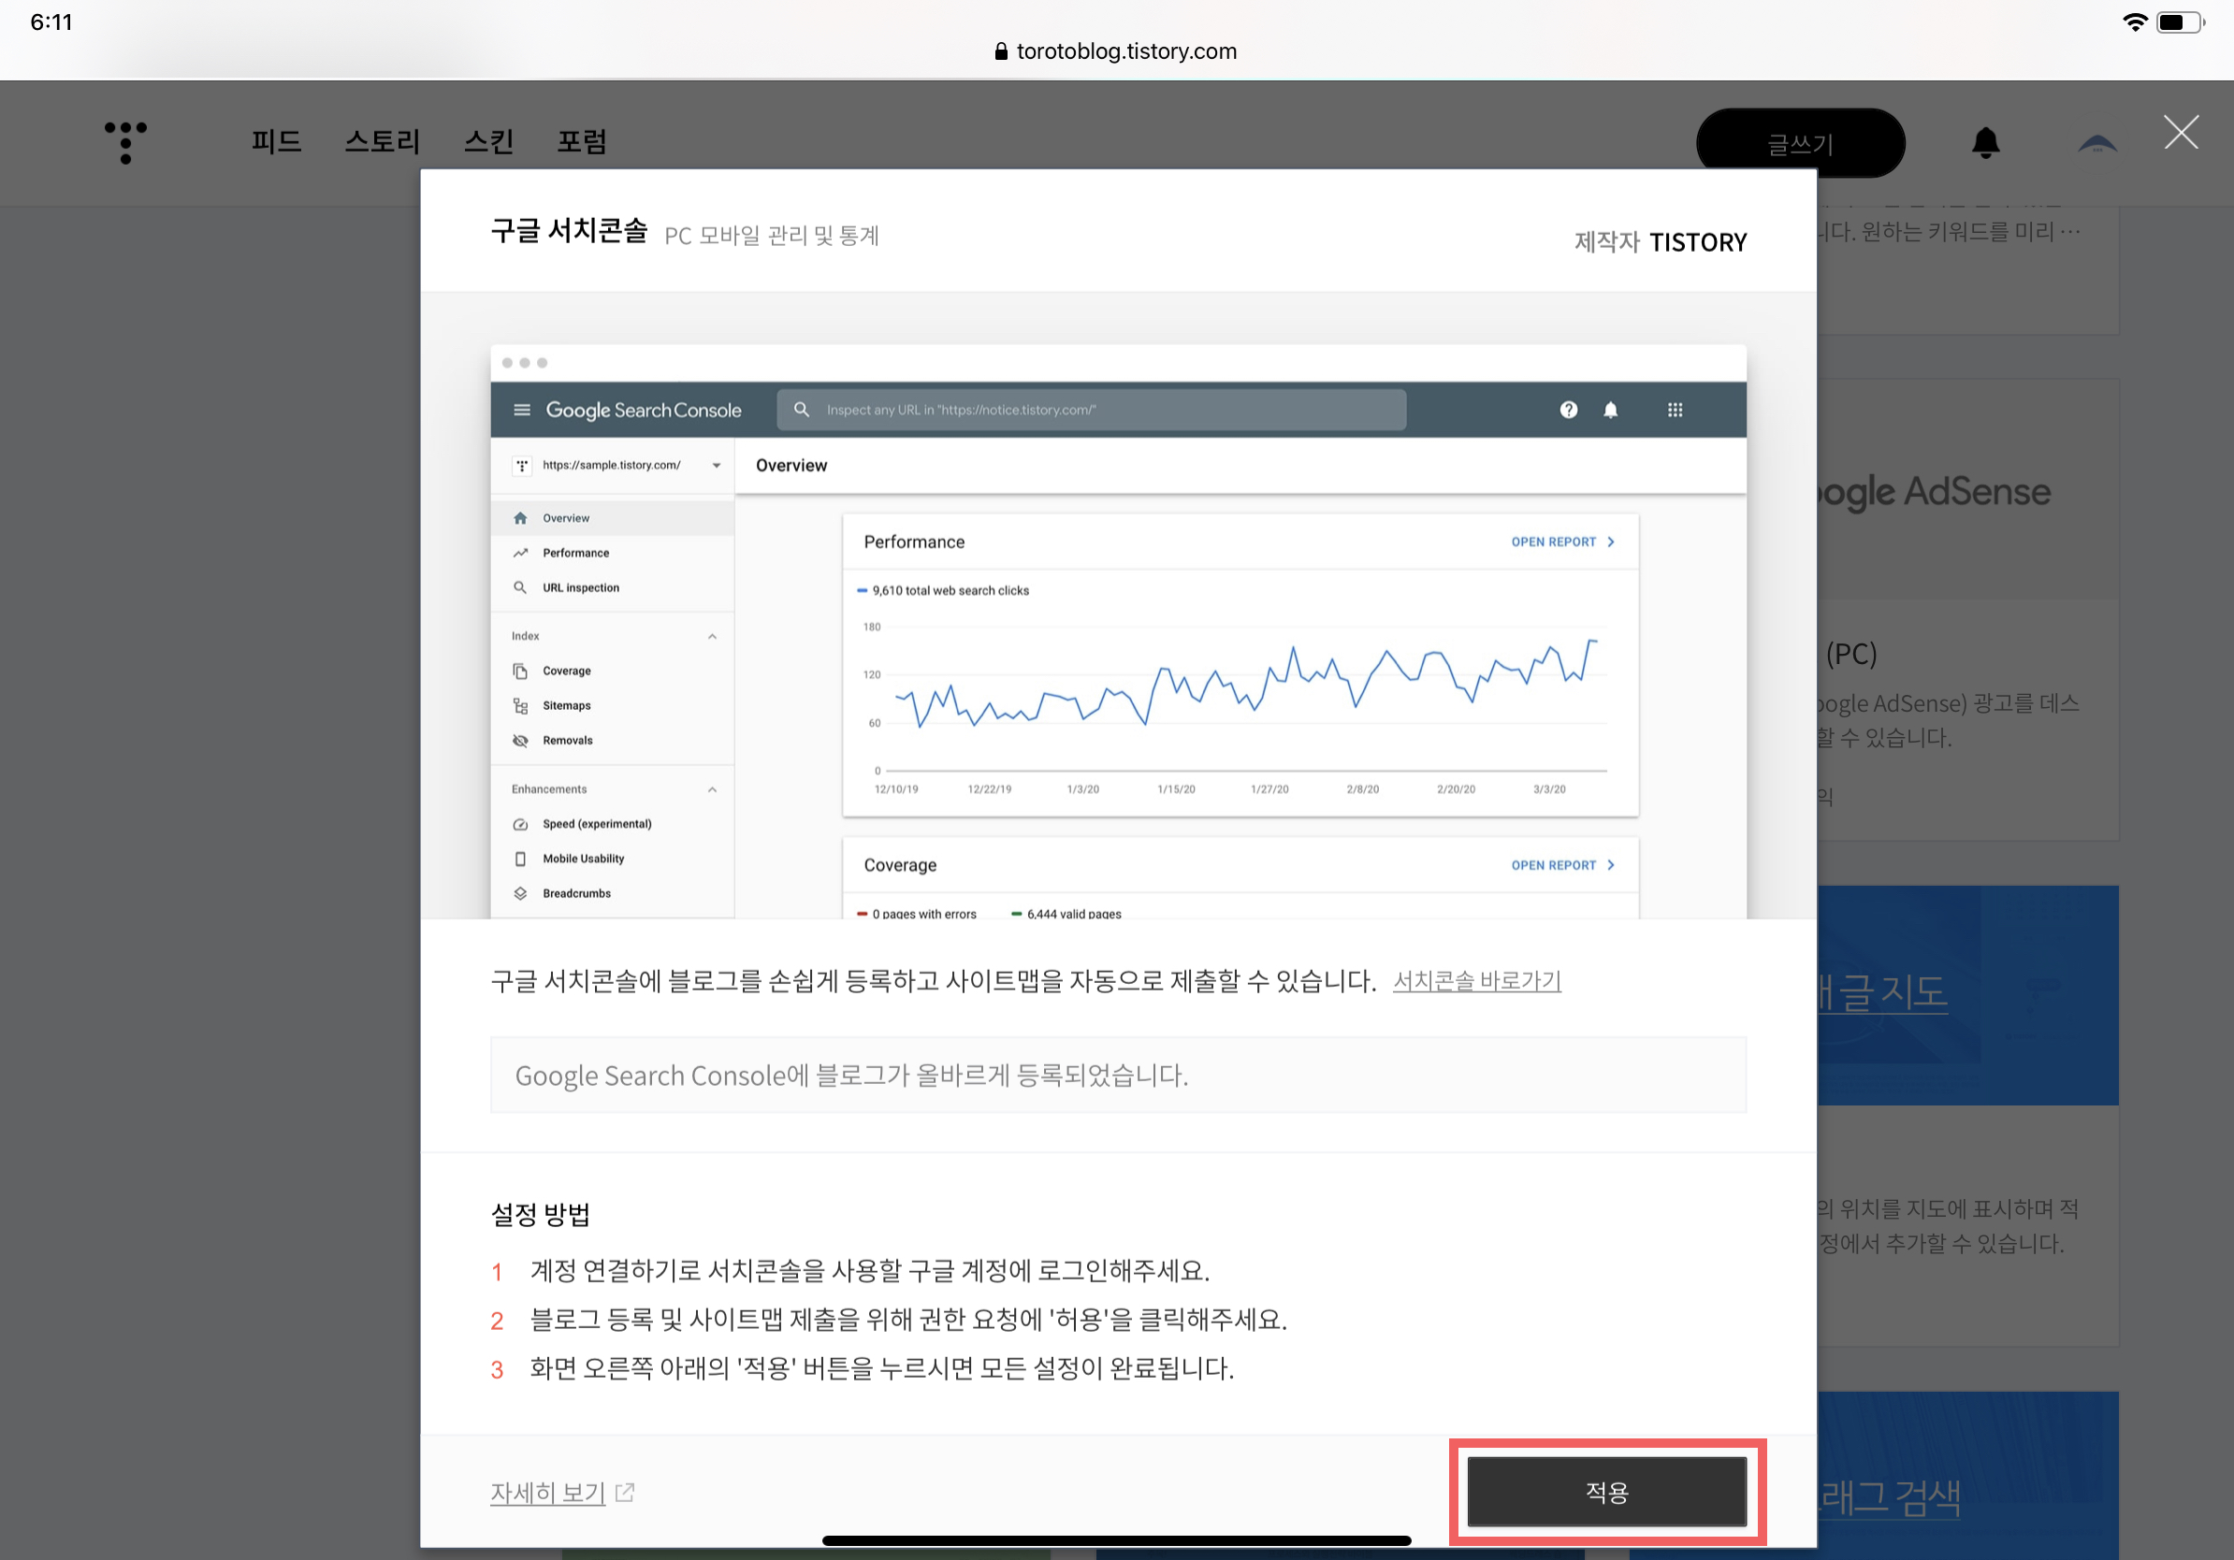Click the 글쓰기 button
The image size is (2234, 1560).
click(1799, 144)
